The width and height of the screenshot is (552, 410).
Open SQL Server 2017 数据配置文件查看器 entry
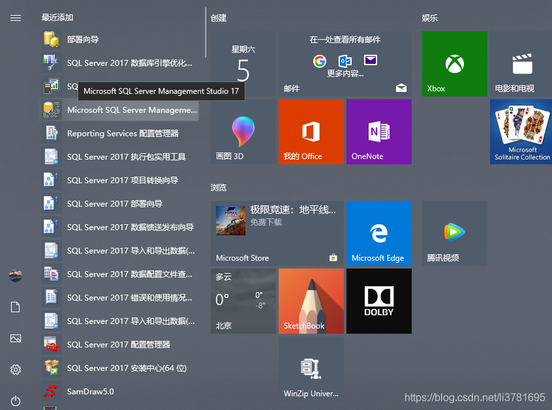pyautogui.click(x=119, y=274)
